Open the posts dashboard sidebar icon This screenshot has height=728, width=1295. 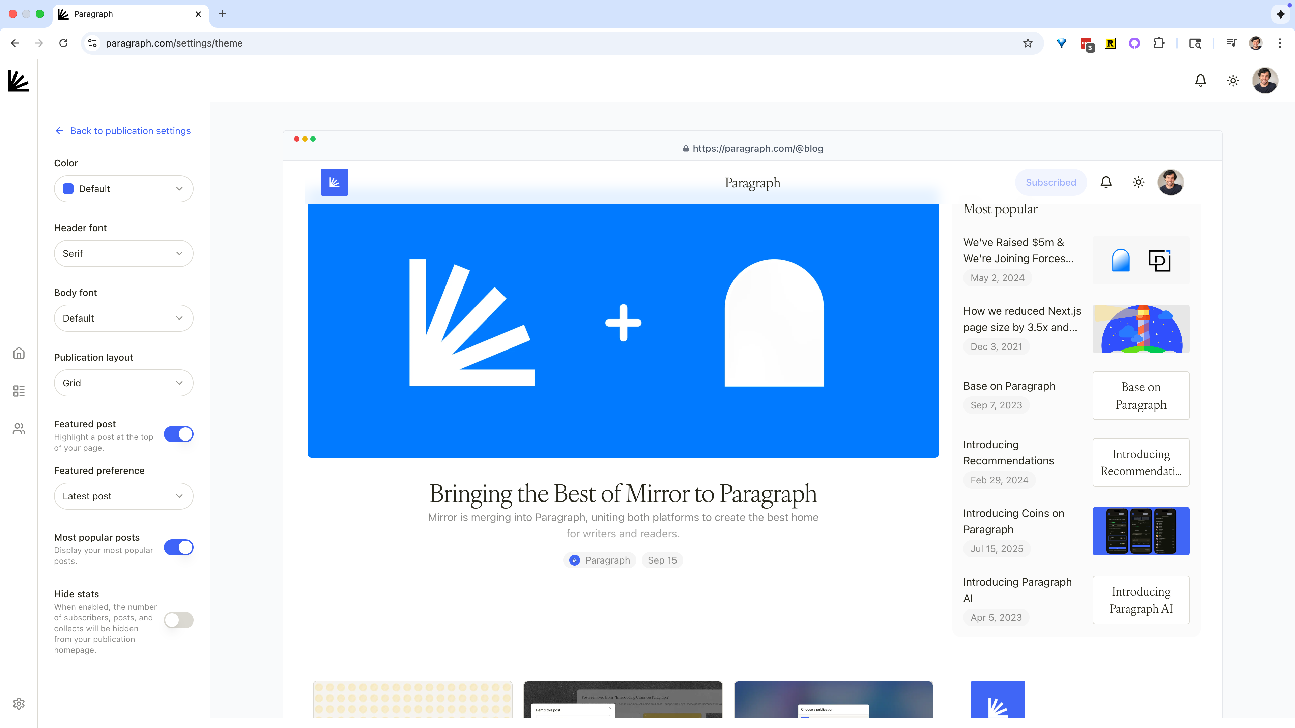tap(19, 391)
